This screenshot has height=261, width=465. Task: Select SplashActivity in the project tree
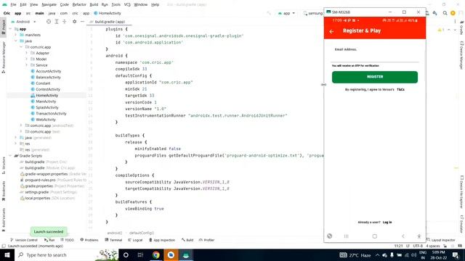[x=46, y=107]
